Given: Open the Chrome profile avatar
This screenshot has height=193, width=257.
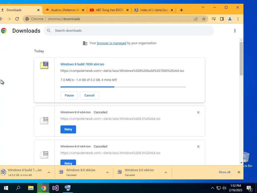Looking at the screenshot, I should coord(230,19).
